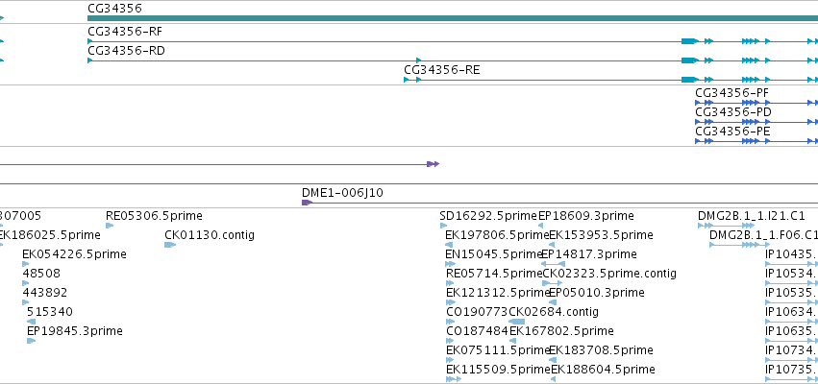Screen dimensions: 818x384
Task: Select the CG34356-RD transcript line
Action: pos(453,60)
